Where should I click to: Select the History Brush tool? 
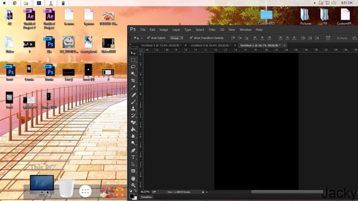tap(133, 116)
